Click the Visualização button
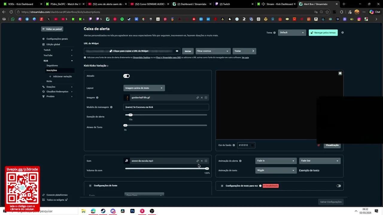 tap(332, 145)
